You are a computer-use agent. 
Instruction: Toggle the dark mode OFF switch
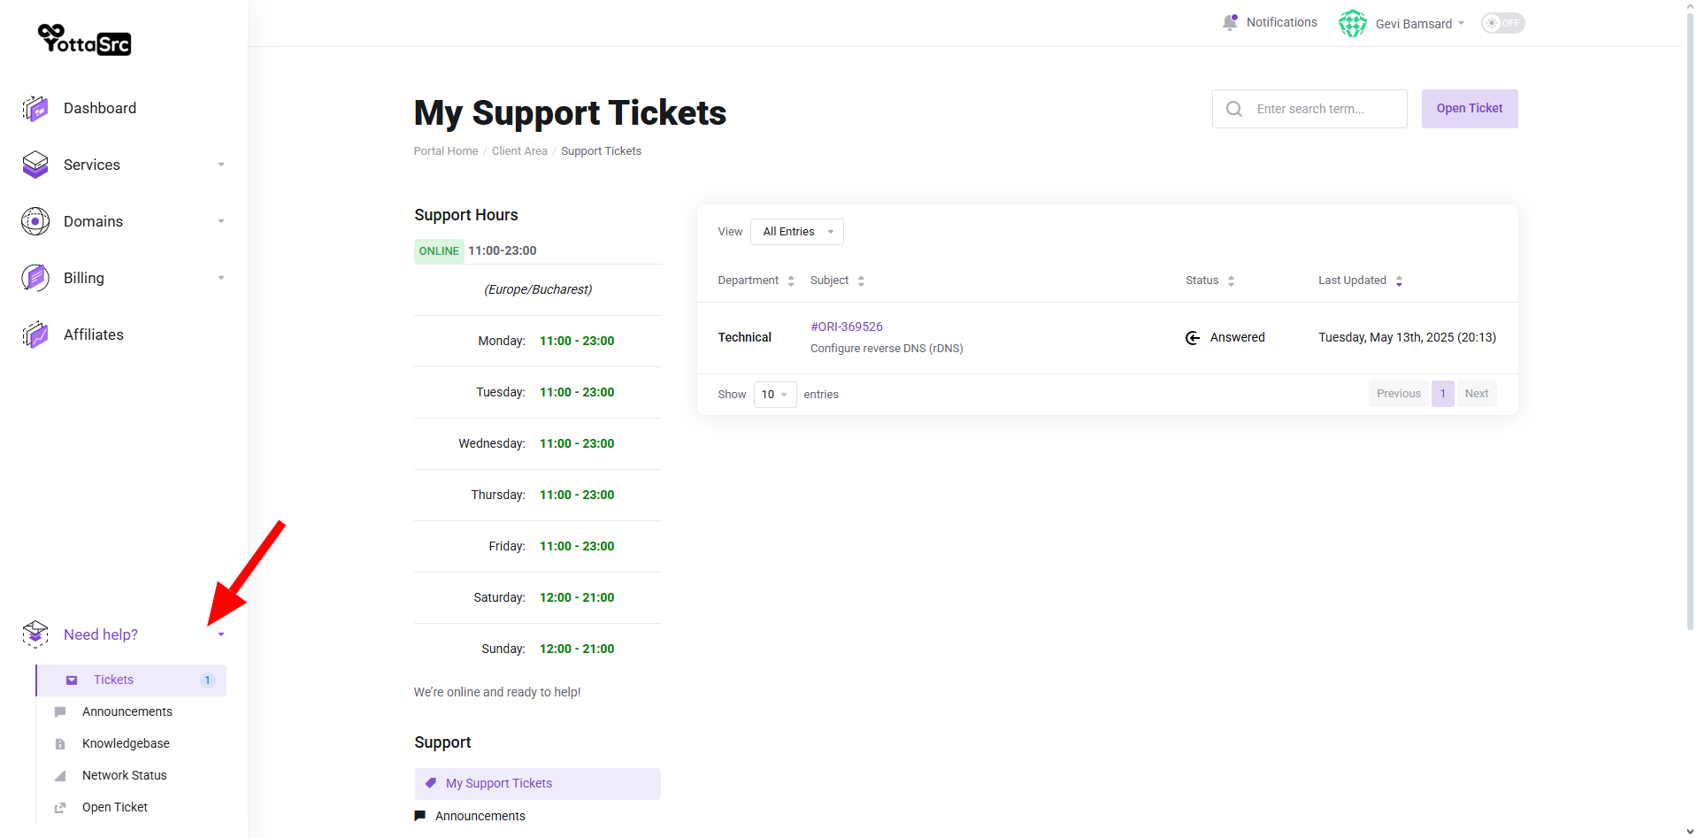[x=1503, y=23]
